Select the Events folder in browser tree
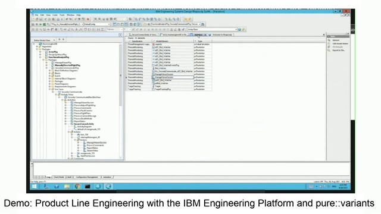381x214 pixels. coord(58,76)
